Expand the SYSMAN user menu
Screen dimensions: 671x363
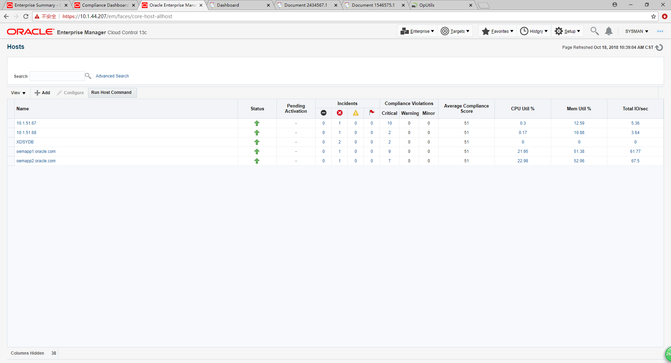click(x=636, y=31)
